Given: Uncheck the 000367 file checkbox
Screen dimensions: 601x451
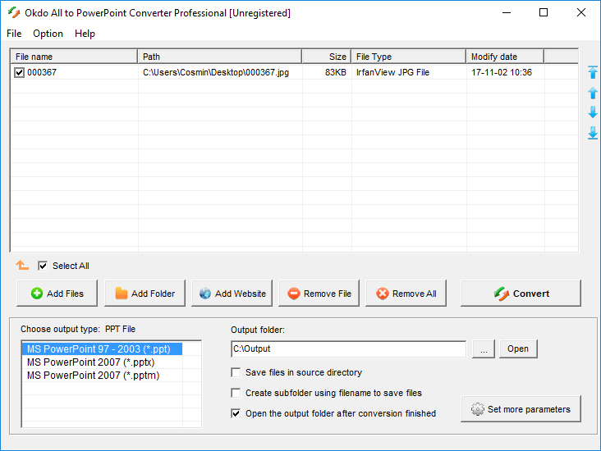Looking at the screenshot, I should coord(19,72).
